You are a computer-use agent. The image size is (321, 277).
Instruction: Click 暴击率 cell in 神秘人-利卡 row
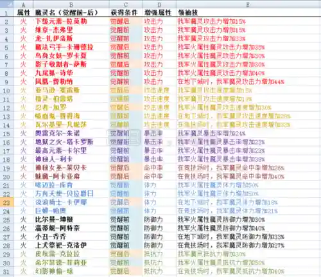tap(159, 159)
